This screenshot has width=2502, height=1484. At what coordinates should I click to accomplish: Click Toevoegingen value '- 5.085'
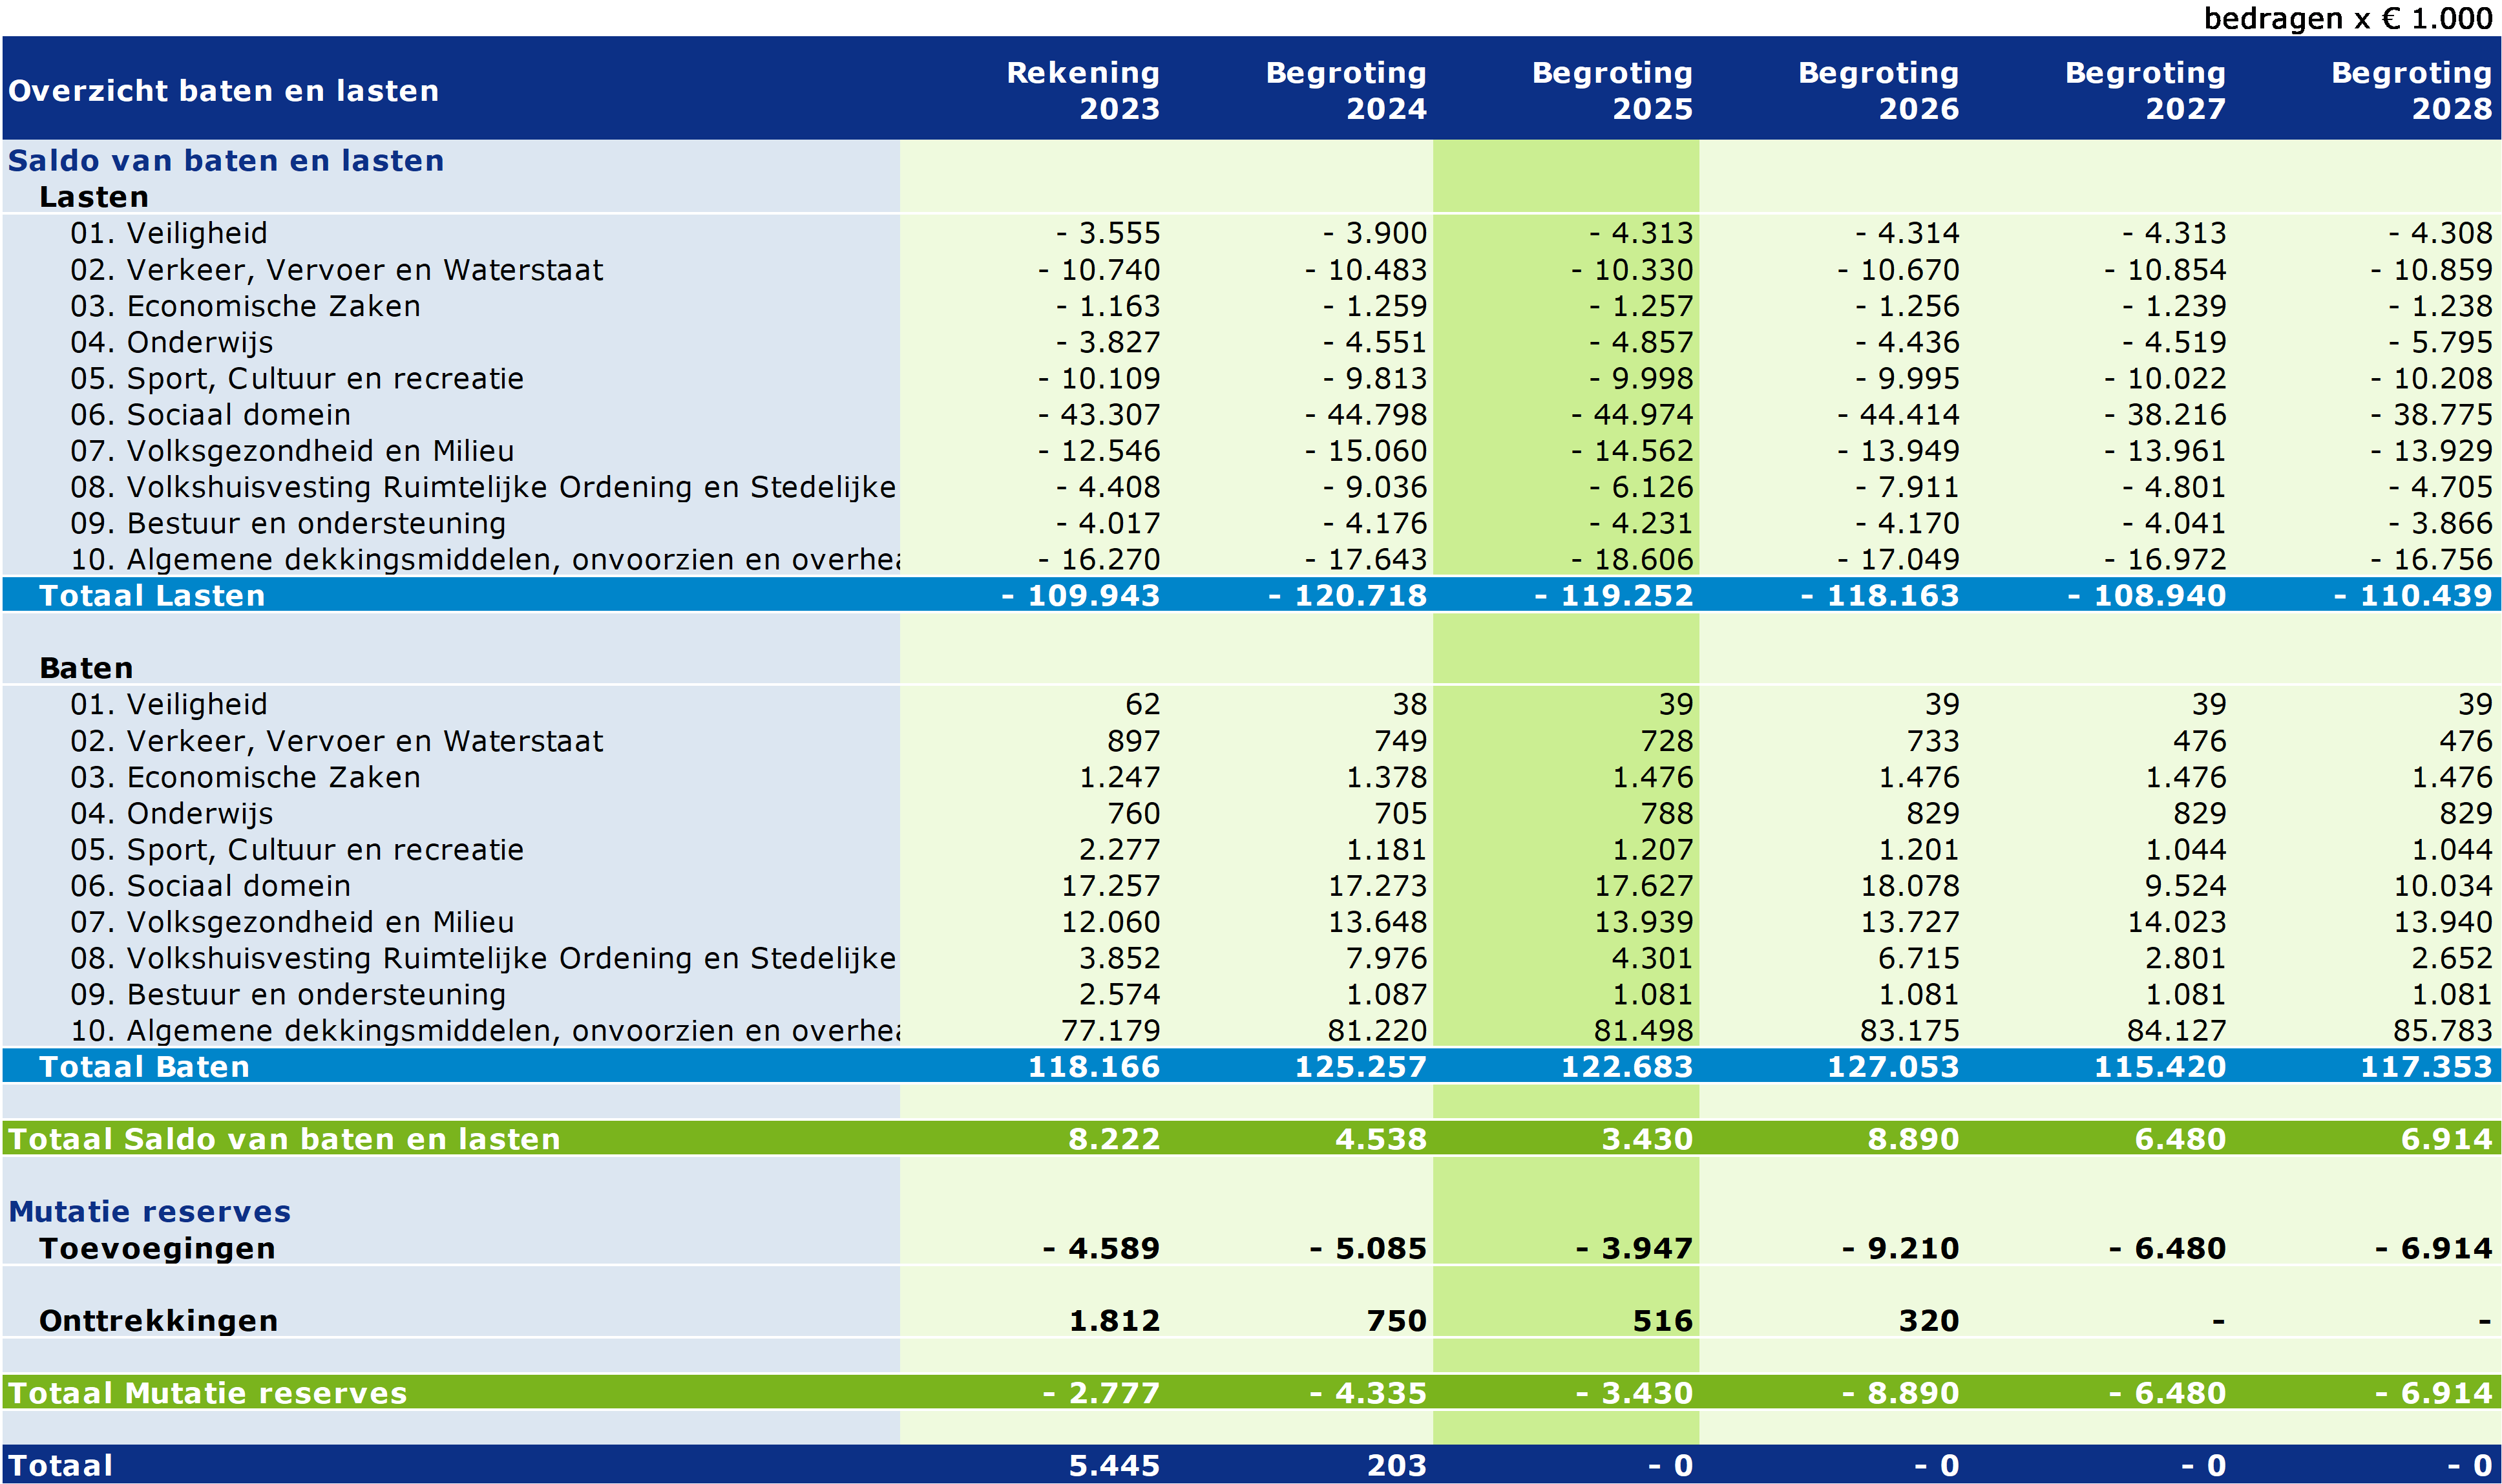[1367, 1248]
